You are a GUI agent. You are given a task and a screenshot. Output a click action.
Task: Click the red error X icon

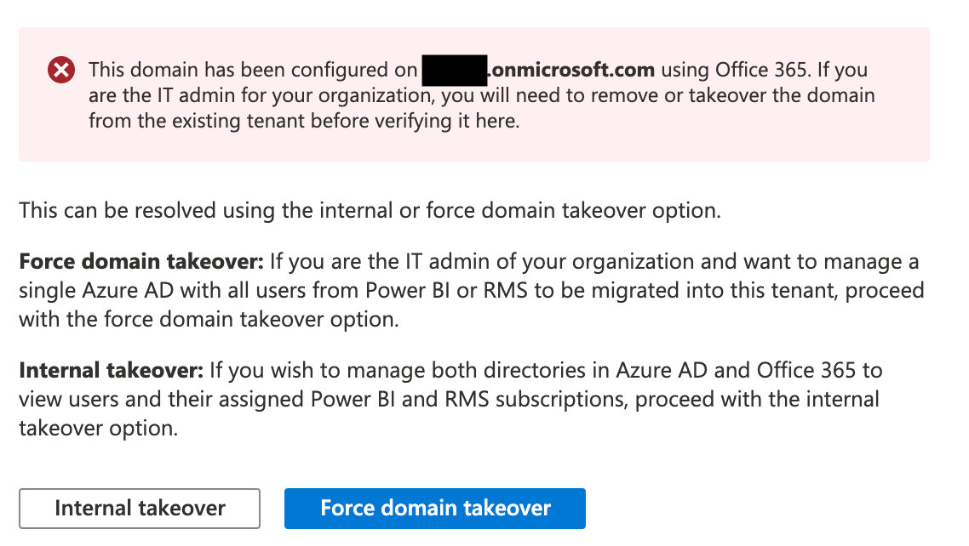[61, 70]
